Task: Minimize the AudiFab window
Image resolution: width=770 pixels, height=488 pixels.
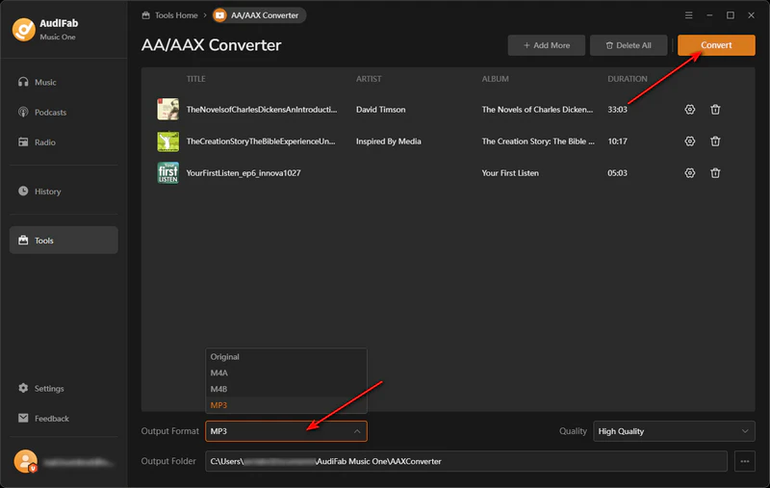Action: pyautogui.click(x=709, y=15)
